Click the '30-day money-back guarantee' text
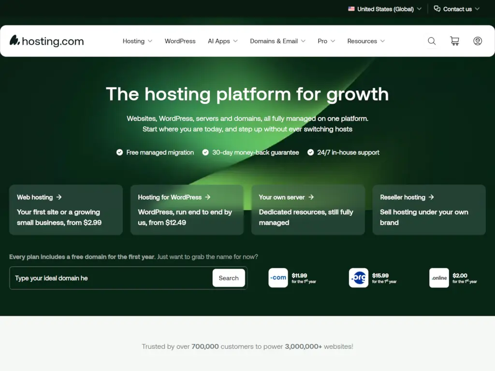The image size is (495, 371). click(255, 152)
